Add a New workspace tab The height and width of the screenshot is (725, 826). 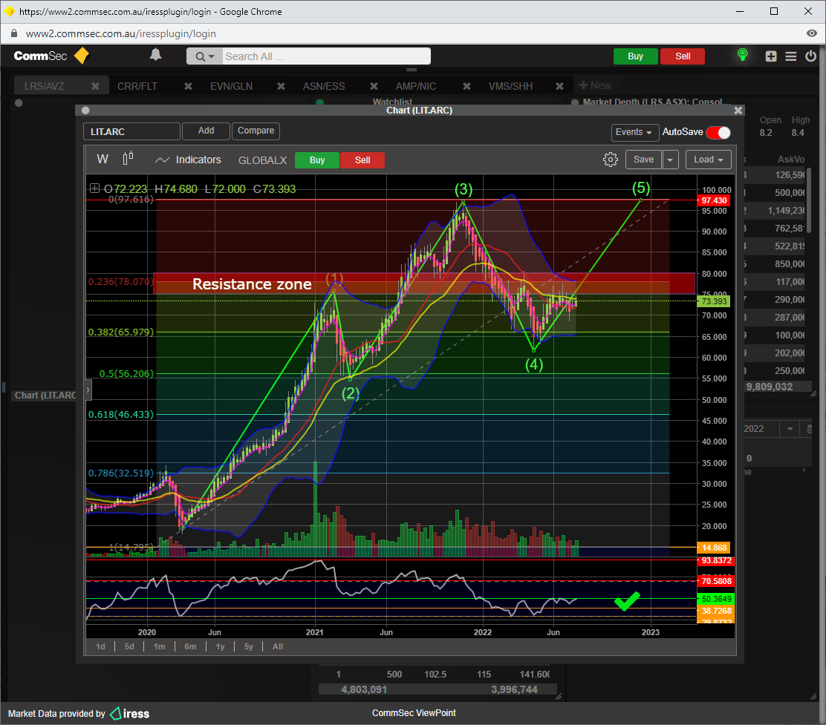pyautogui.click(x=595, y=85)
